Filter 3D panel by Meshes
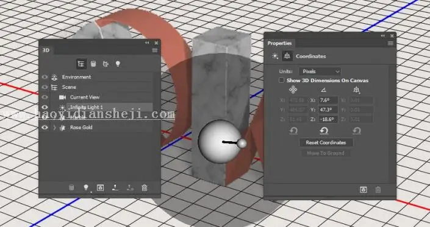 93,64
